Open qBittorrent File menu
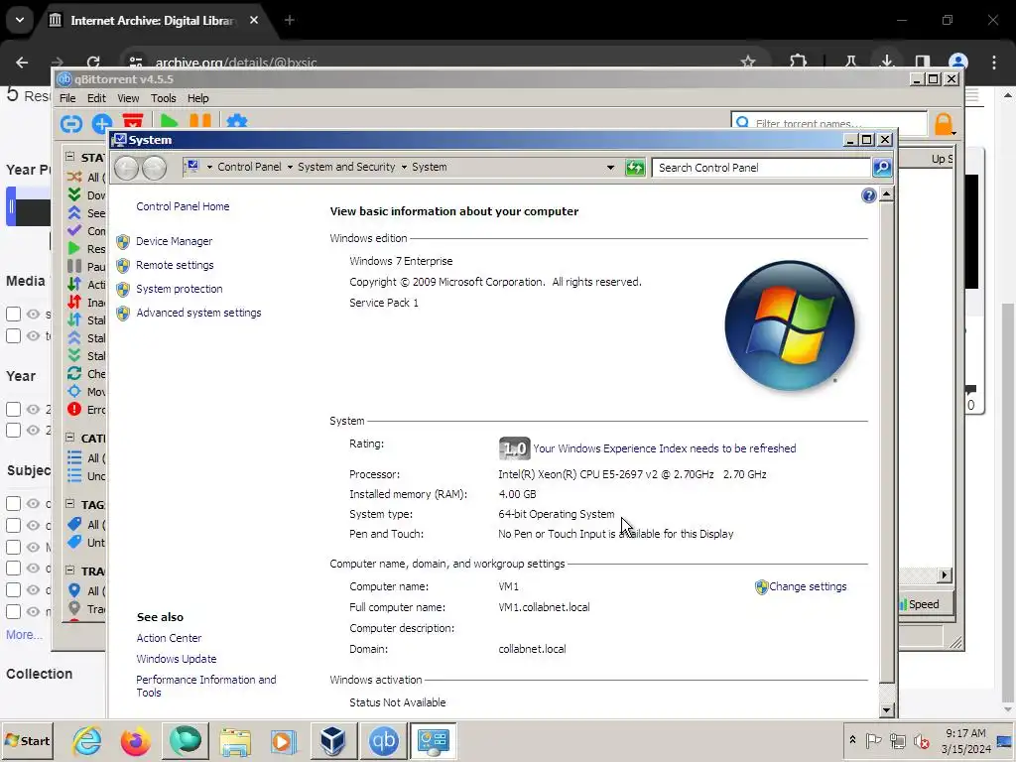 point(67,98)
